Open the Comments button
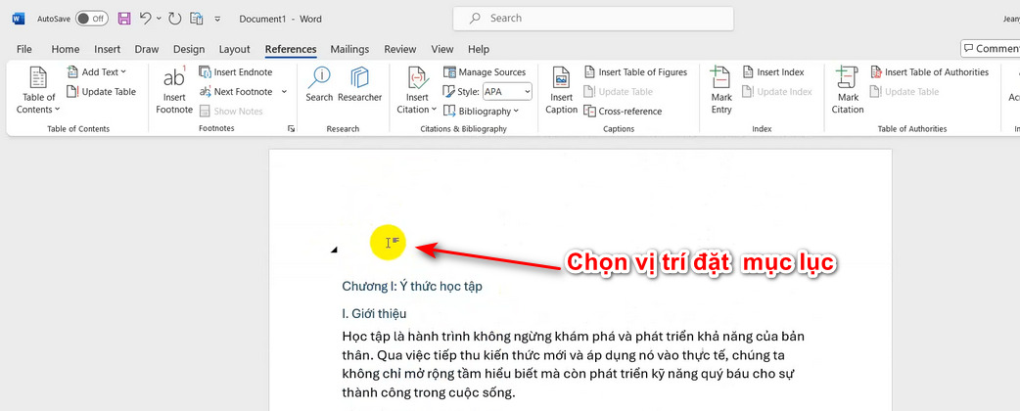 (x=991, y=49)
